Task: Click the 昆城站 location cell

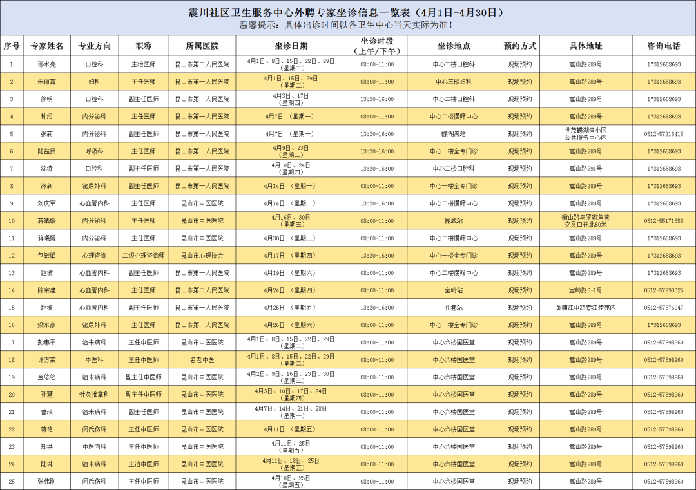Action: (x=454, y=221)
